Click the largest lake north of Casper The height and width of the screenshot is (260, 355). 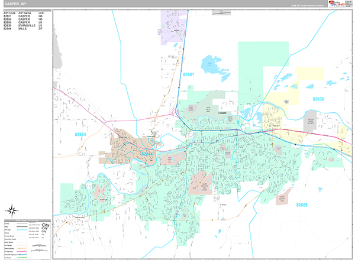(211, 63)
